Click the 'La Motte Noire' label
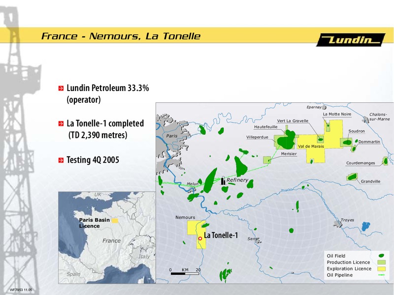The image size is (394, 295). [337, 114]
